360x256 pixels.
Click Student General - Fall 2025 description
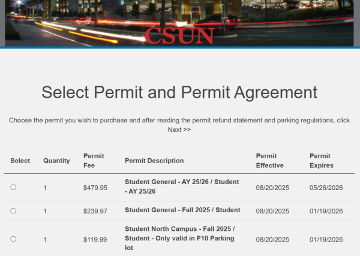coord(182,210)
